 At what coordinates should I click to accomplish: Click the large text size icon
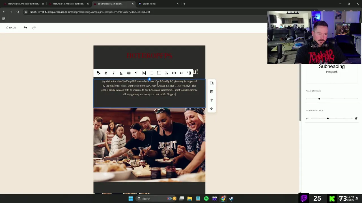point(356,118)
